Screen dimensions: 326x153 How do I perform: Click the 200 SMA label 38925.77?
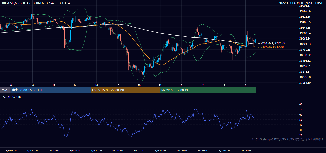click(x=271, y=43)
